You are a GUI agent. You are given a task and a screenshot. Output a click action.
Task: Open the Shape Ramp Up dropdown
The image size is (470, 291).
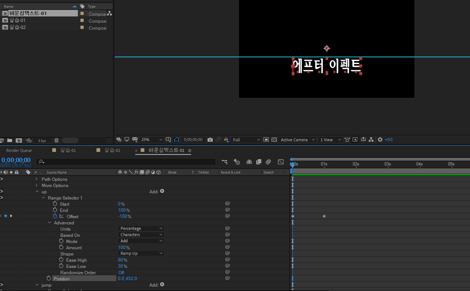pyautogui.click(x=141, y=253)
